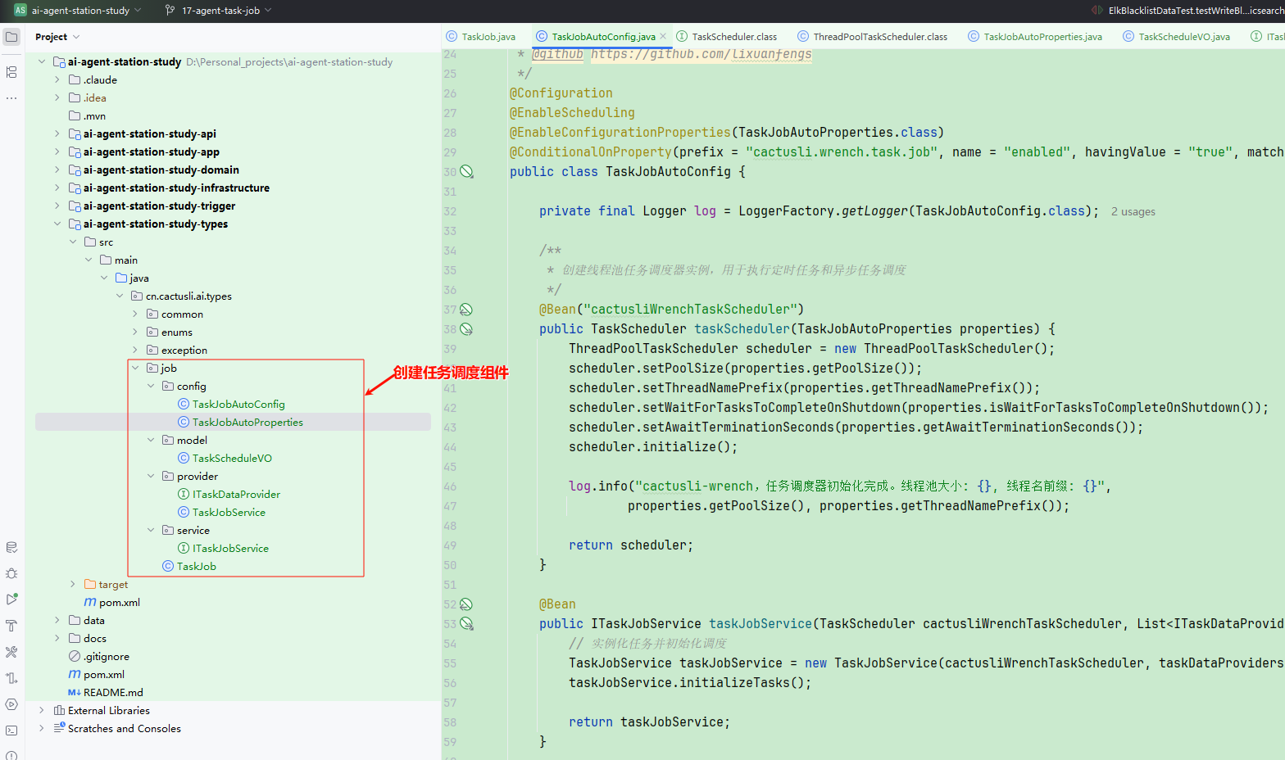Viewport: 1285px width, 760px height.
Task: Open the Problems tool window icon
Action: (x=11, y=755)
